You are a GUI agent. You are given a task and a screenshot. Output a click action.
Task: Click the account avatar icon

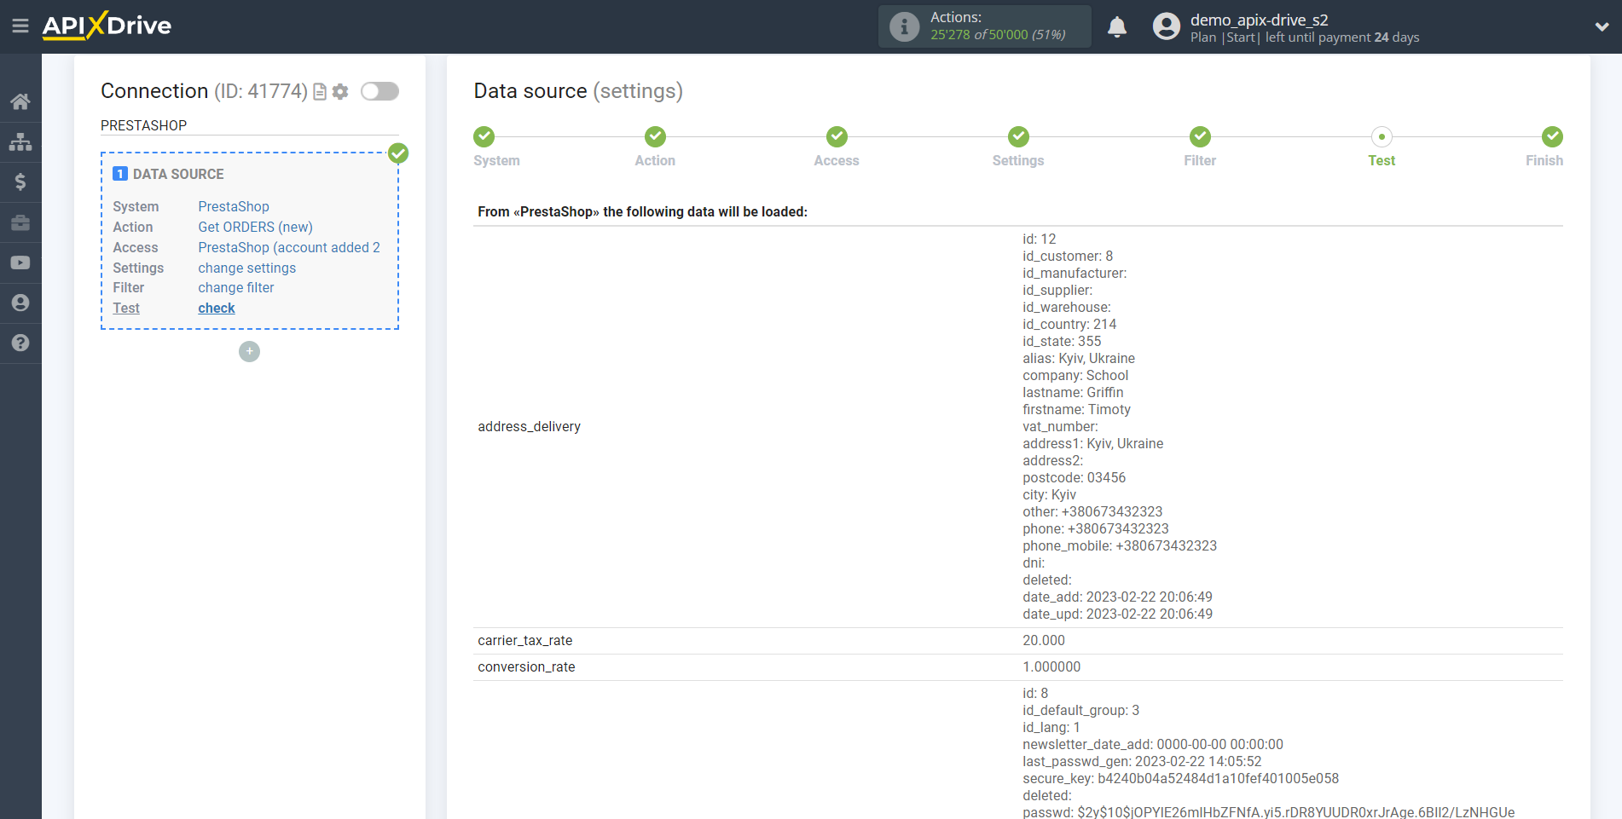[1167, 26]
